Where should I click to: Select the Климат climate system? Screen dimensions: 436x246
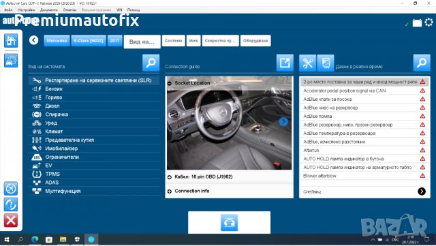[94, 132]
